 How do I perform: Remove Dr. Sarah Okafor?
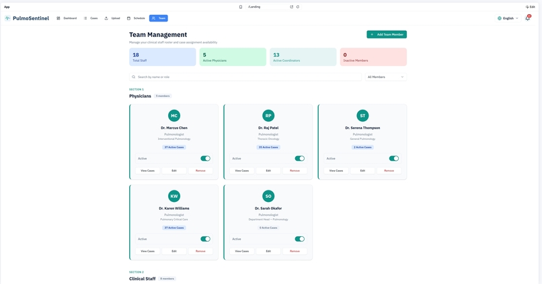click(295, 251)
